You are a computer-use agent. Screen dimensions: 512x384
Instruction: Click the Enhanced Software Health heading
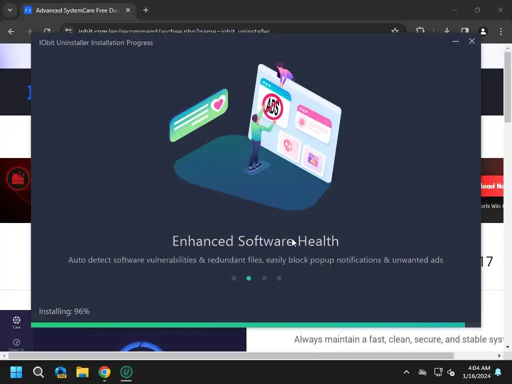(x=255, y=241)
